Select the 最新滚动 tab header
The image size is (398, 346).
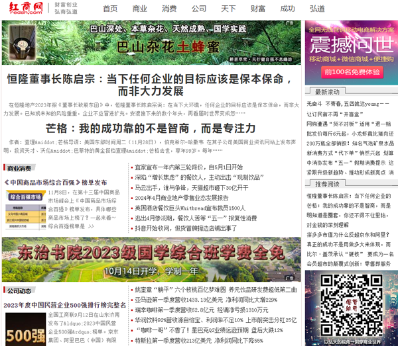(x=327, y=92)
